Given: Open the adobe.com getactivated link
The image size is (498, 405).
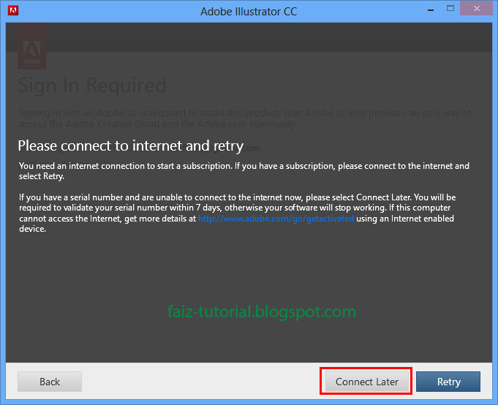Looking at the screenshot, I should click(276, 219).
